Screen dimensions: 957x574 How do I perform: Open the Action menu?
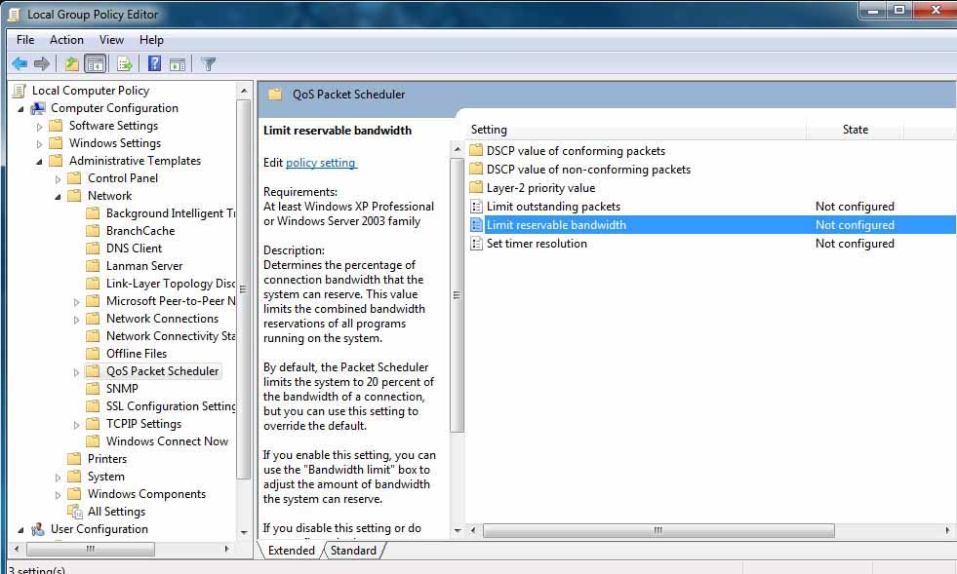66,40
